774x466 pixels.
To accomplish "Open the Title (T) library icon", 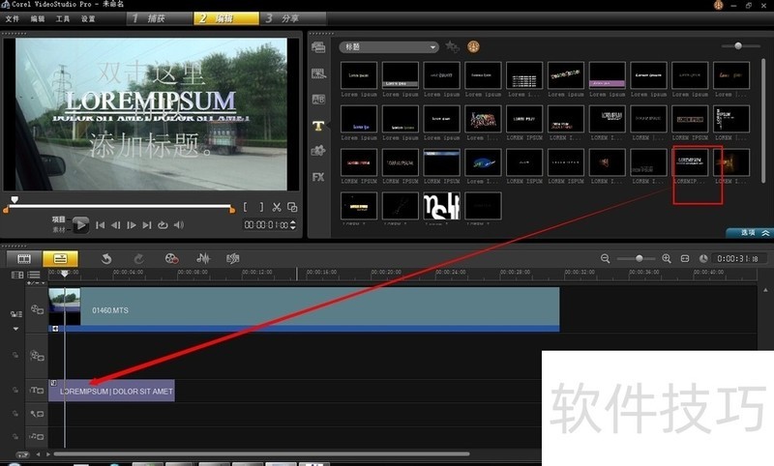I will pos(318,126).
